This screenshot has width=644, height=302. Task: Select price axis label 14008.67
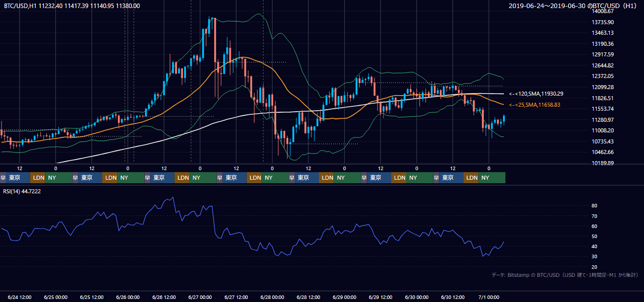tap(602, 11)
